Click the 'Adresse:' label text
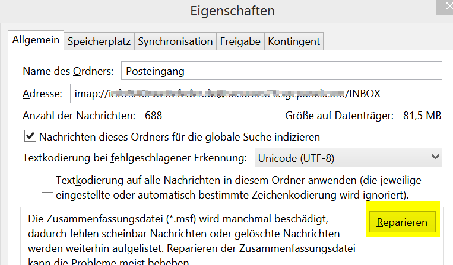Viewport: 453px width, 265px height. [42, 94]
